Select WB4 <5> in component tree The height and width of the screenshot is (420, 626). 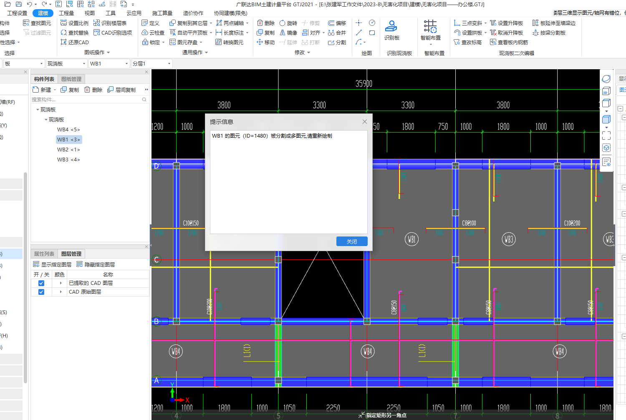tap(68, 130)
